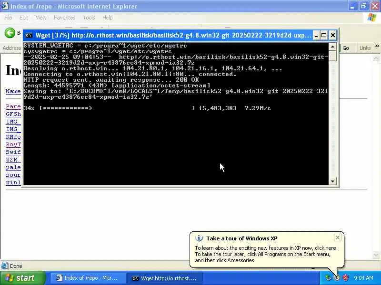Image resolution: width=381 pixels, height=285 pixels.
Task: Click the taskbar clock showing 9:04 AM
Action: click(363, 278)
